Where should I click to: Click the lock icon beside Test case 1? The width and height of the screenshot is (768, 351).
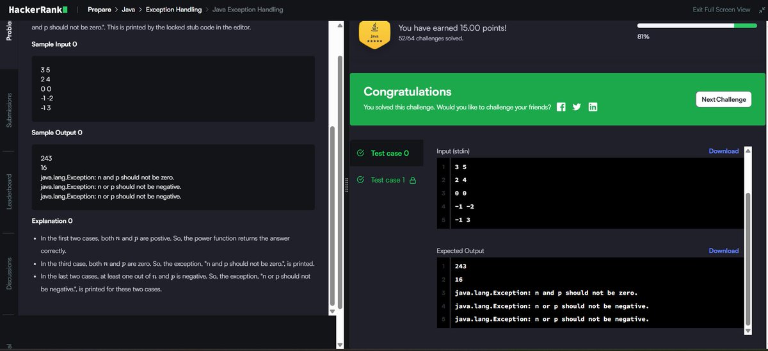point(413,180)
